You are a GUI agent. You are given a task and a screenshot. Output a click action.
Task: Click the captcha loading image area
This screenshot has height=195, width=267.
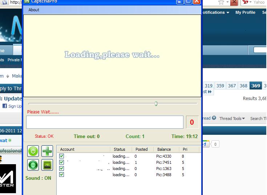point(112,56)
